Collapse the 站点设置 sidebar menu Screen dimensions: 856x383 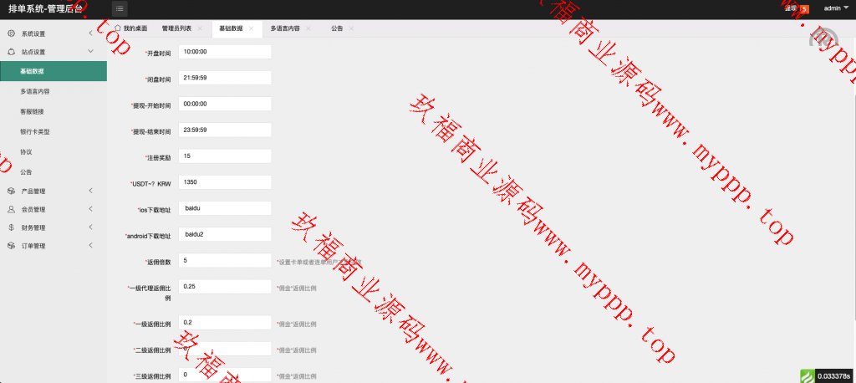[90, 52]
